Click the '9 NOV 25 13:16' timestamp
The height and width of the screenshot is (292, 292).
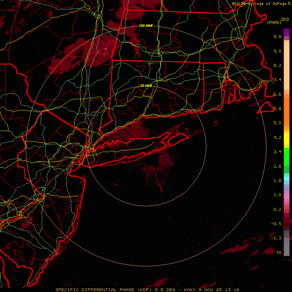coord(219,290)
